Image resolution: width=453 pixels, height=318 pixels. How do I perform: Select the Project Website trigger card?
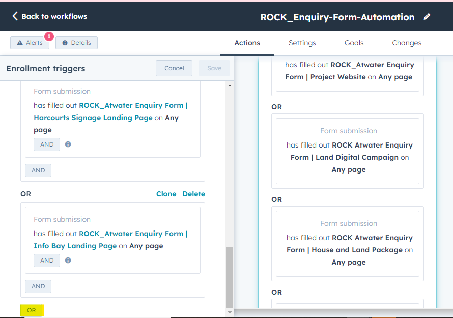(348, 74)
